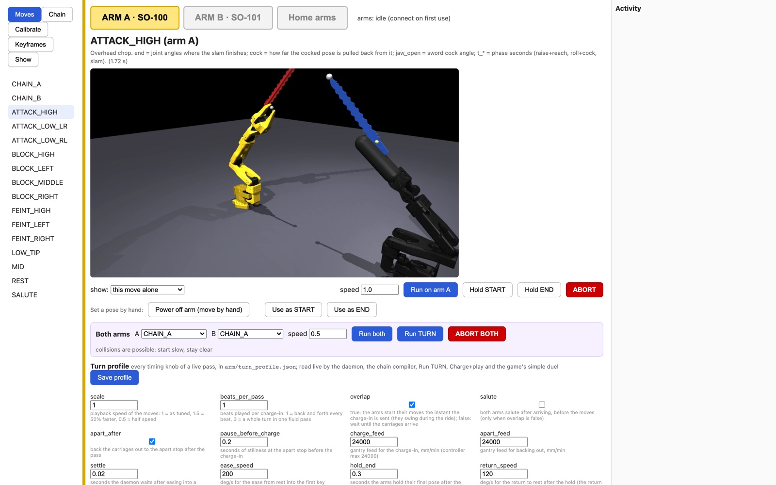Select BLOCK_HIGH in the moves list
This screenshot has width=776, height=485.
pyautogui.click(x=41, y=154)
